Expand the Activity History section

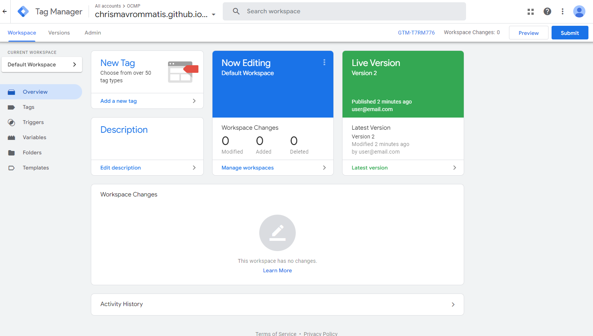click(277, 305)
